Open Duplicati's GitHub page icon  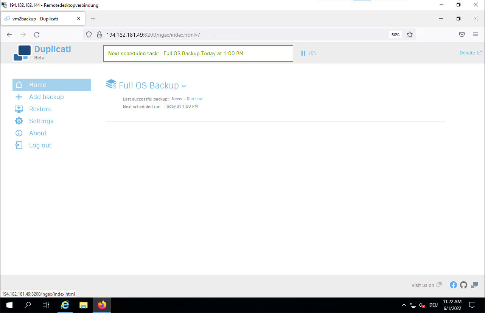[463, 285]
